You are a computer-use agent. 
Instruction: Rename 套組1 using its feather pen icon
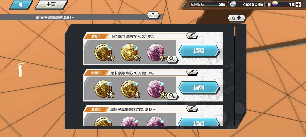tap(192, 36)
